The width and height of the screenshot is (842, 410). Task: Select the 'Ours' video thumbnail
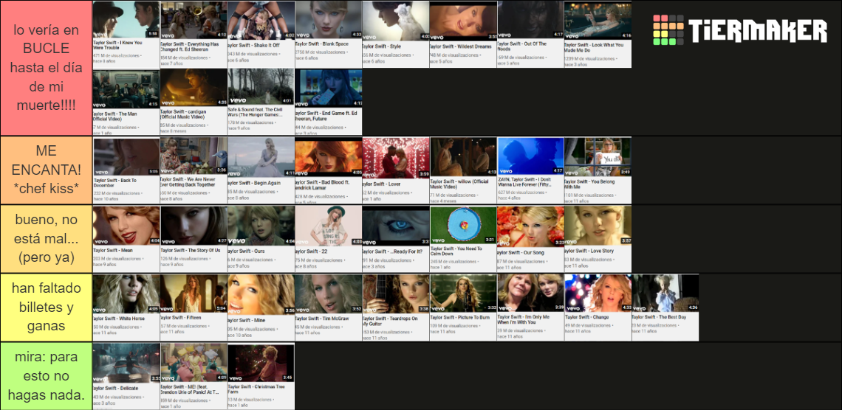(x=261, y=239)
